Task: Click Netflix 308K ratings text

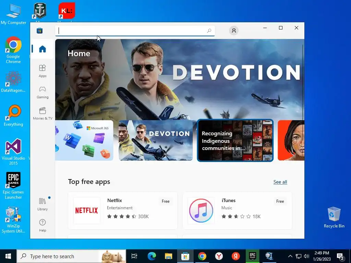Action: click(x=143, y=216)
